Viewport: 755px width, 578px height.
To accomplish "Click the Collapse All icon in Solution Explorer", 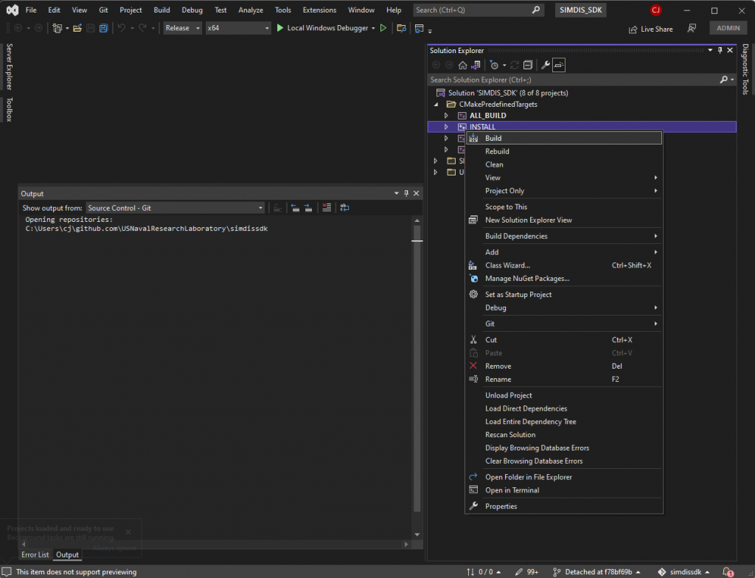I will pos(528,65).
